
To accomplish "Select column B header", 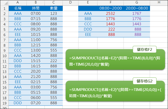I will pos(36,3).
